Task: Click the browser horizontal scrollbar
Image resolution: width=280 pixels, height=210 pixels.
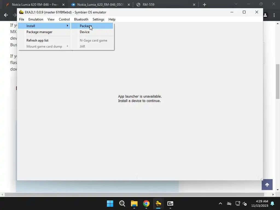Action: 134,194
